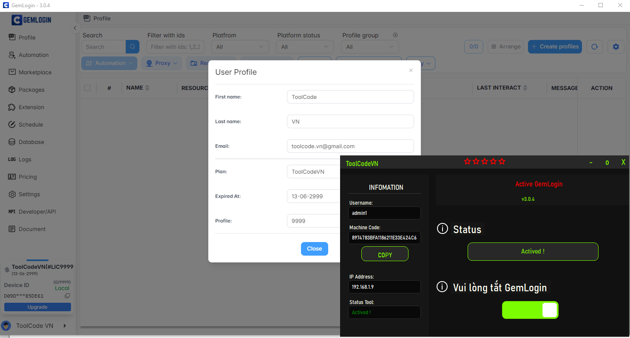This screenshot has width=630, height=338.
Task: Add a profile group with plus icon
Action: 395,35
